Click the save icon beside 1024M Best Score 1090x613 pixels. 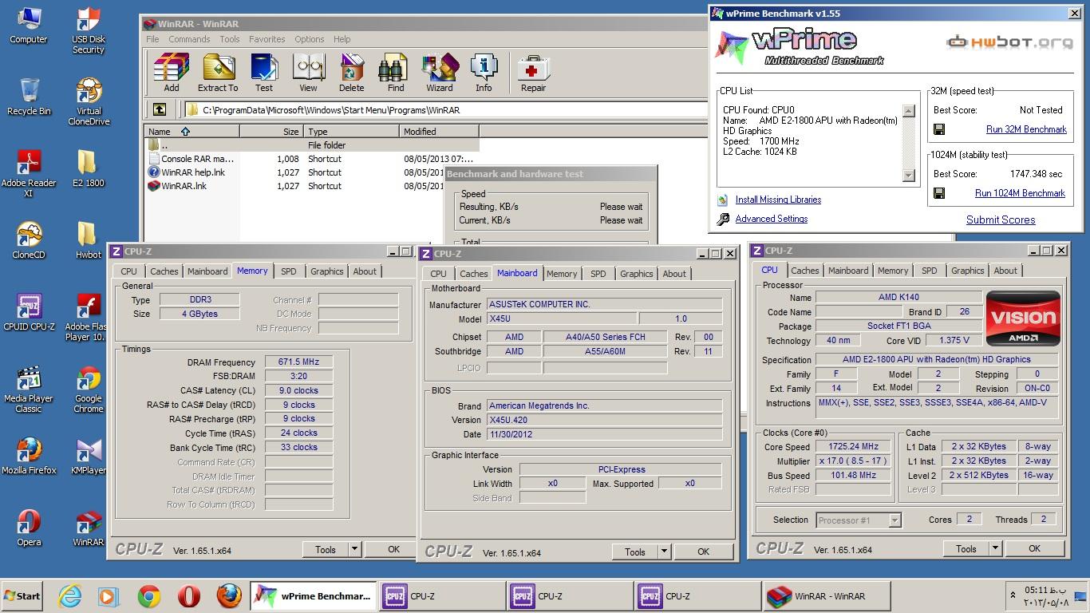coord(939,193)
